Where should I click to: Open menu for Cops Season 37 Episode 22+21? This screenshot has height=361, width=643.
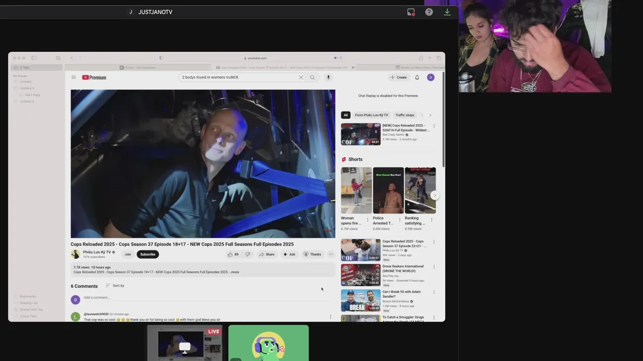point(434,242)
